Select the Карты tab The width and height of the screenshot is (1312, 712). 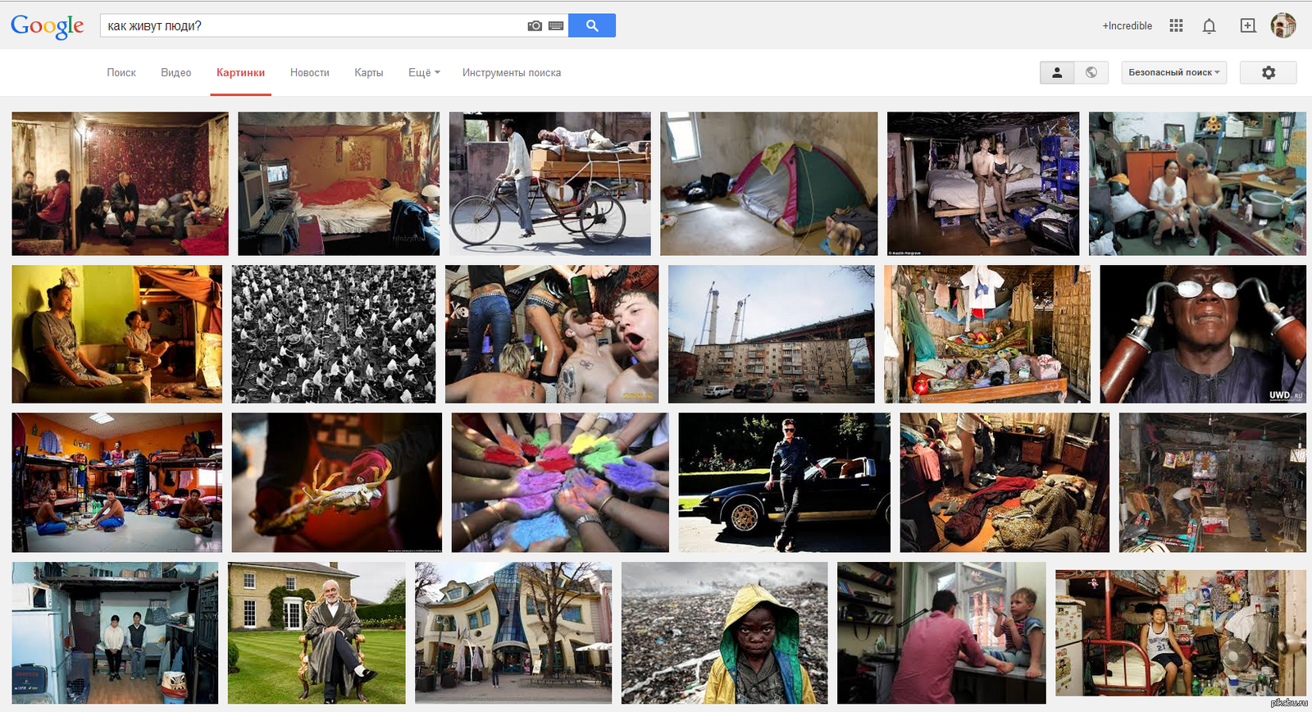(369, 73)
